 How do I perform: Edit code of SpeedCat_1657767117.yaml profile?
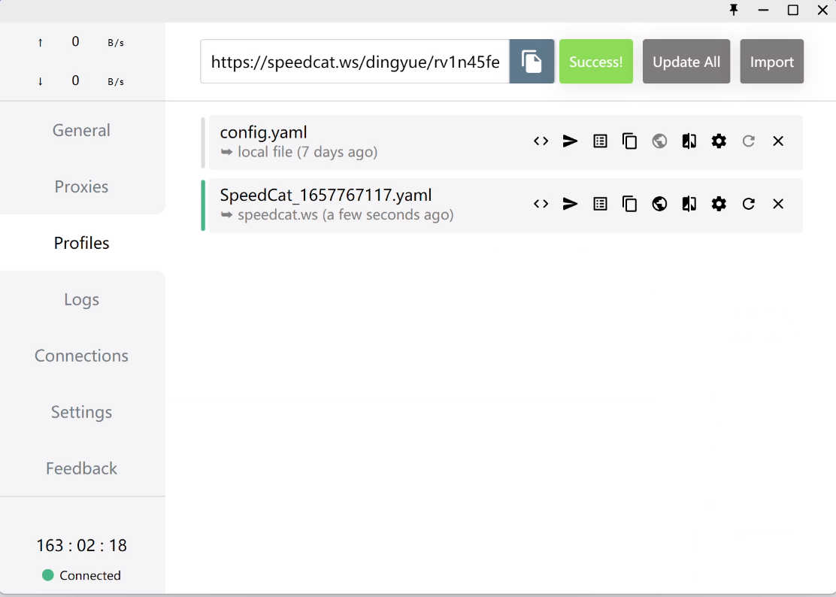click(541, 204)
